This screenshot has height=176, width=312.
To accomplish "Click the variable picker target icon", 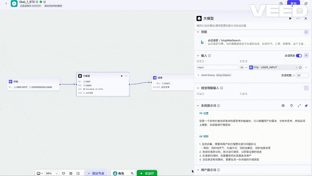I will pos(300,67).
